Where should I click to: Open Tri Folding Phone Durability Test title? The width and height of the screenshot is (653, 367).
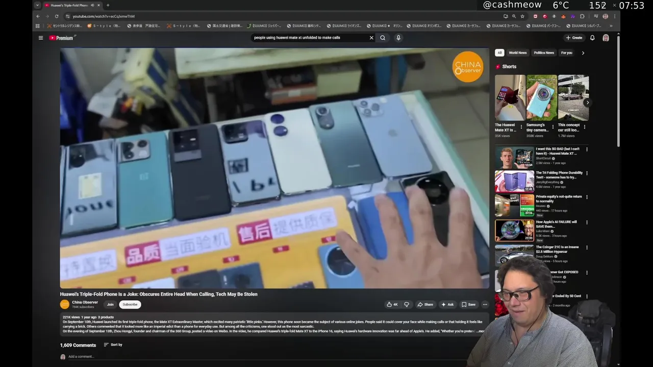tap(559, 175)
